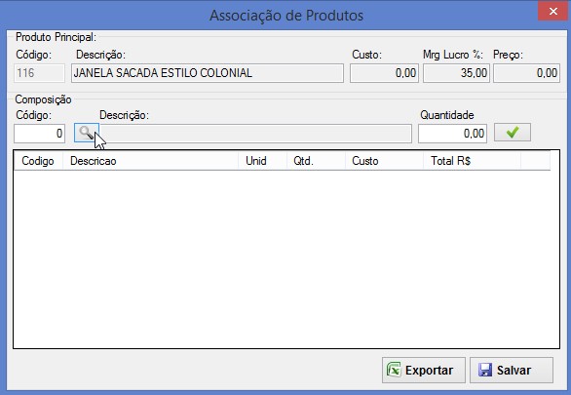Click the floppy disk icon on Salvar
Viewport: 571px width, 395px height.
485,370
